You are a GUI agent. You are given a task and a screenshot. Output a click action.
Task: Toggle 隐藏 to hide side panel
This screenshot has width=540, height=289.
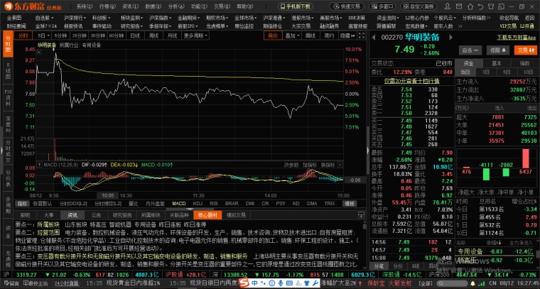pyautogui.click(x=347, y=36)
